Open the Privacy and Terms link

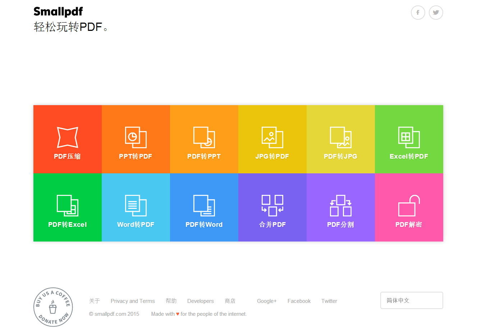(133, 301)
